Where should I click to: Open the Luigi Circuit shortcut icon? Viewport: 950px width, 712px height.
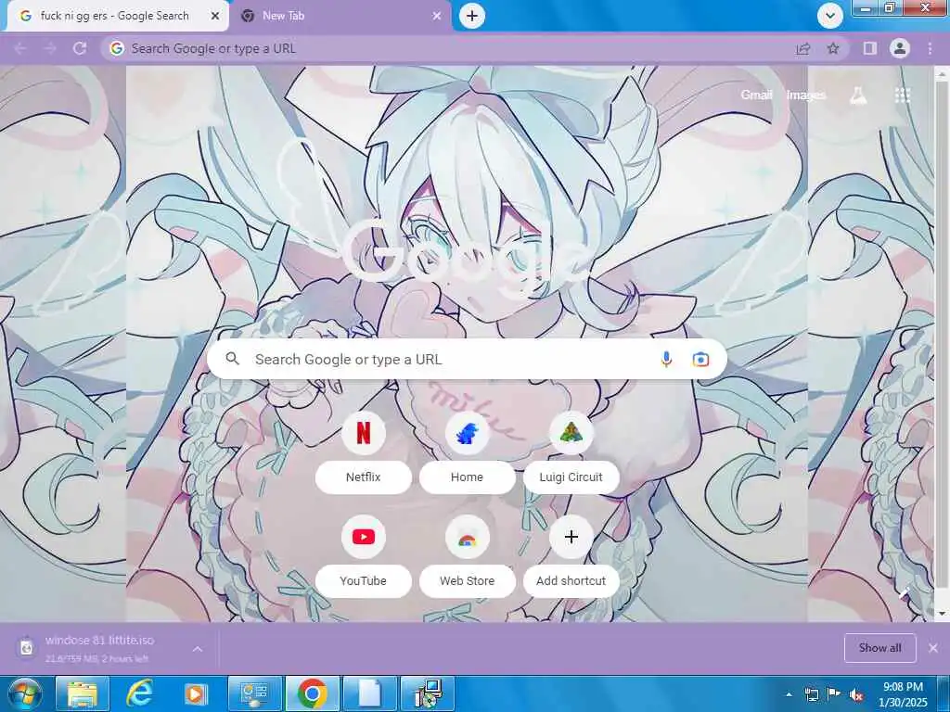pyautogui.click(x=571, y=433)
